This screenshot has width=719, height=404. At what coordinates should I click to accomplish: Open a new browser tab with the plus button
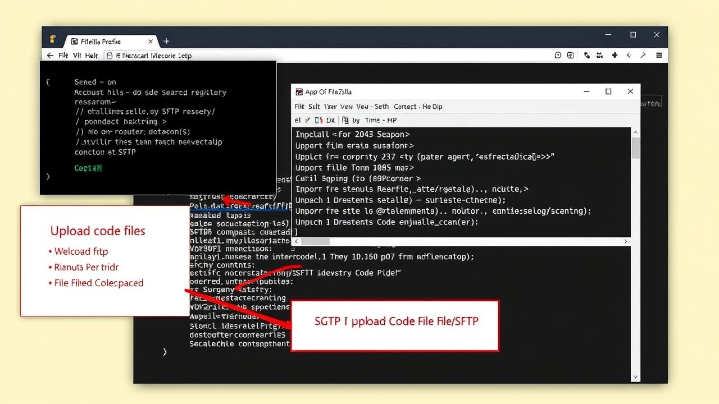166,41
